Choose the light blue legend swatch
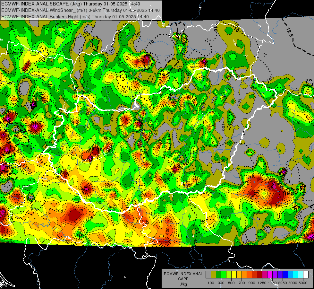 point(290,275)
